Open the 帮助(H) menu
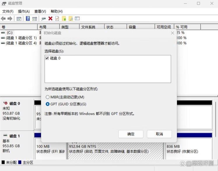218x171 pixels. pyautogui.click(x=57, y=11)
